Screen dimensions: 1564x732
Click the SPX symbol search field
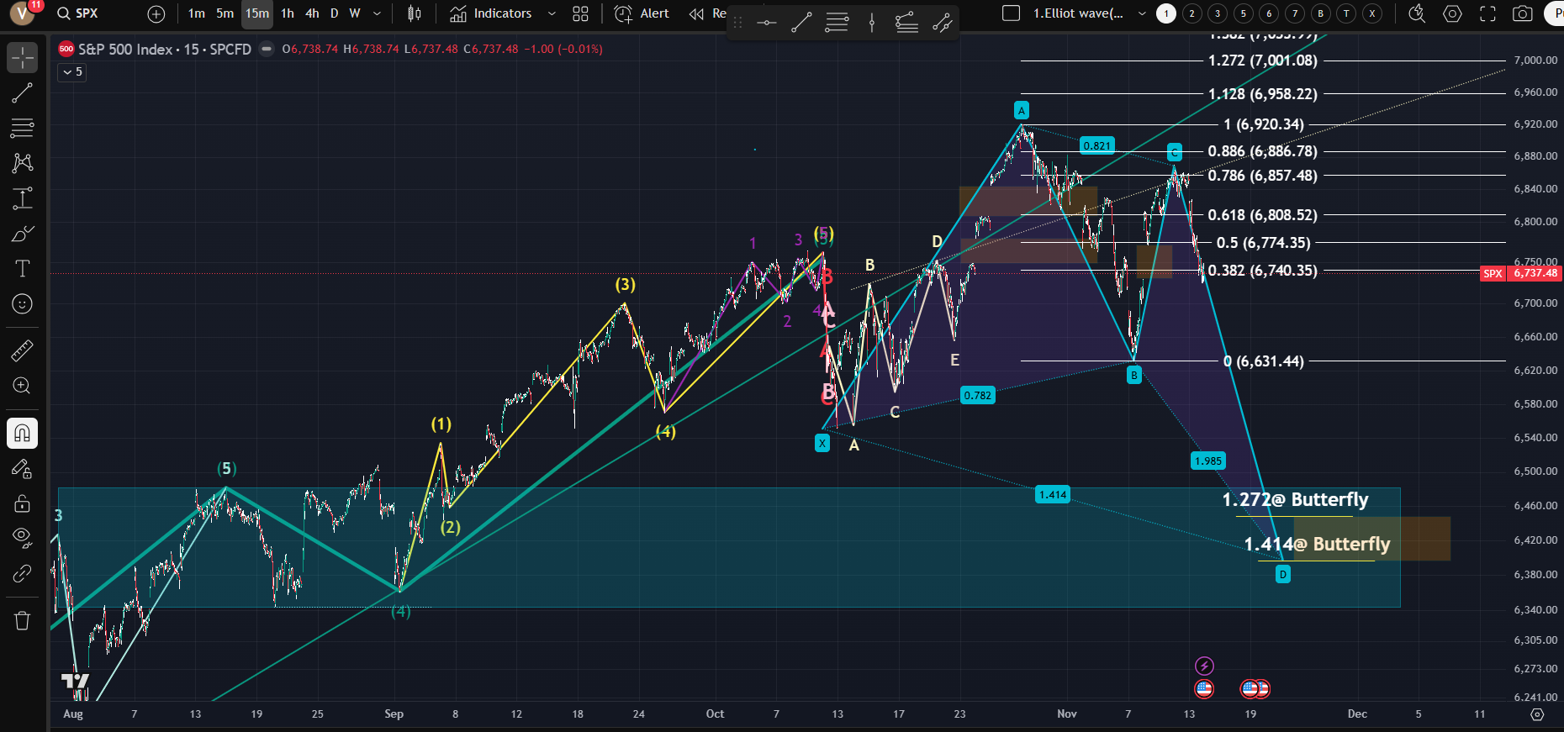tap(87, 13)
